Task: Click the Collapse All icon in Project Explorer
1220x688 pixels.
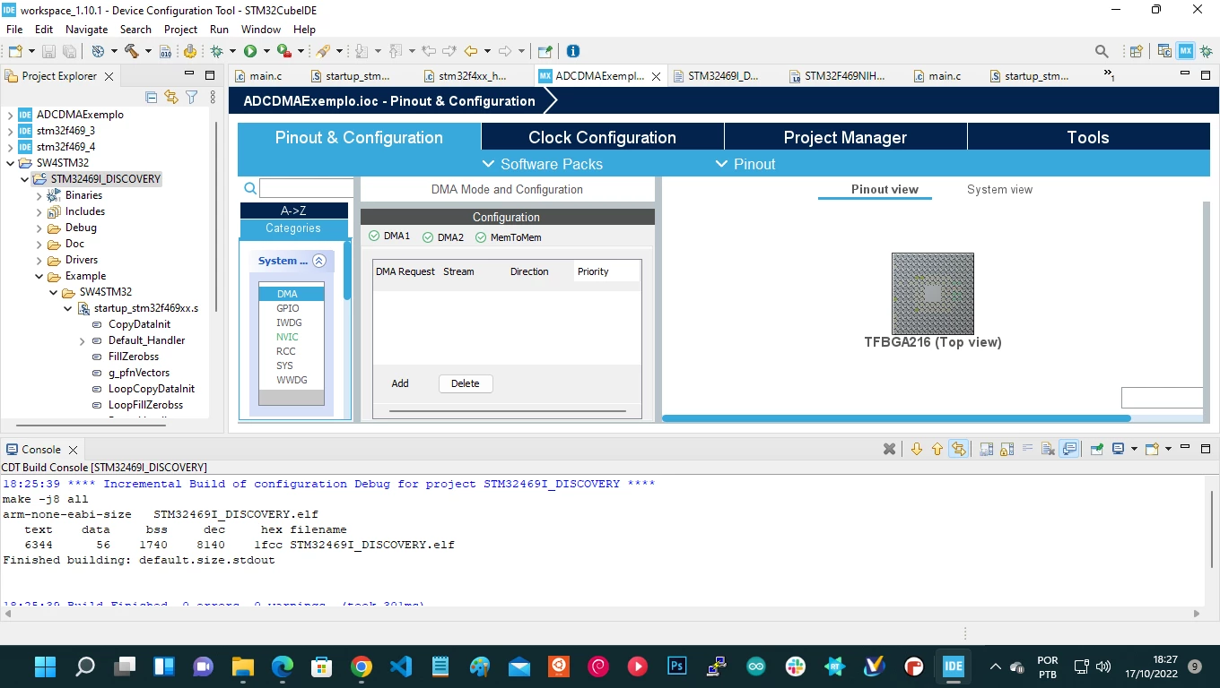Action: click(151, 97)
